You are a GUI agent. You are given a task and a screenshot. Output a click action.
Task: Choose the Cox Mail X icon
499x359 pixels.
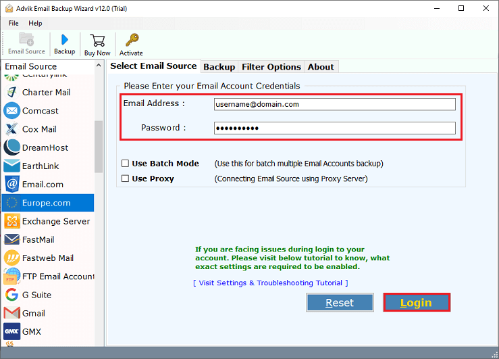(11, 129)
